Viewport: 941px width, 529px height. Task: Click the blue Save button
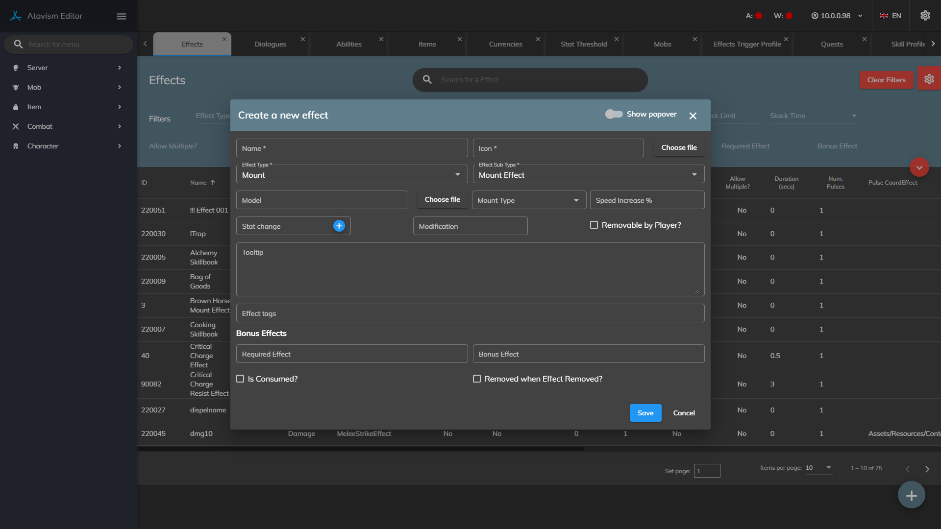coord(645,413)
